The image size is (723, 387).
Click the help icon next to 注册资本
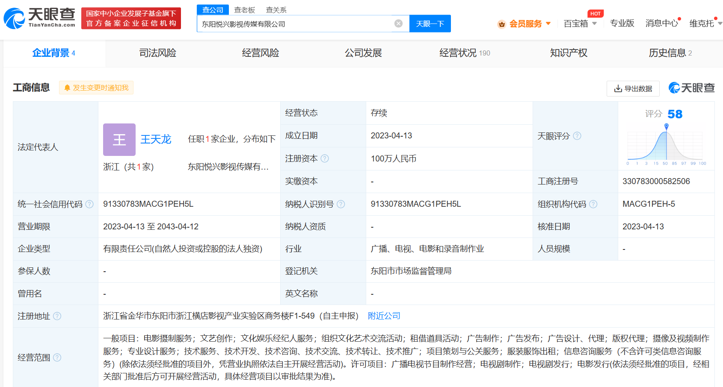(325, 158)
